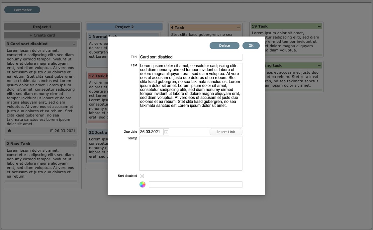Click the lock icon on card 3

coord(9,131)
